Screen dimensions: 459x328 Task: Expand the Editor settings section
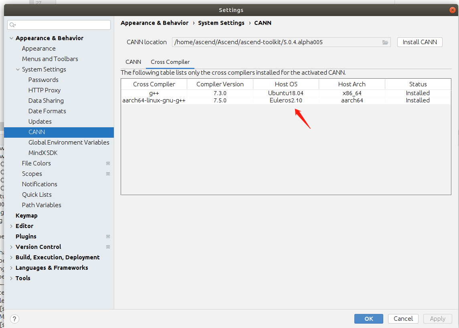(x=11, y=226)
